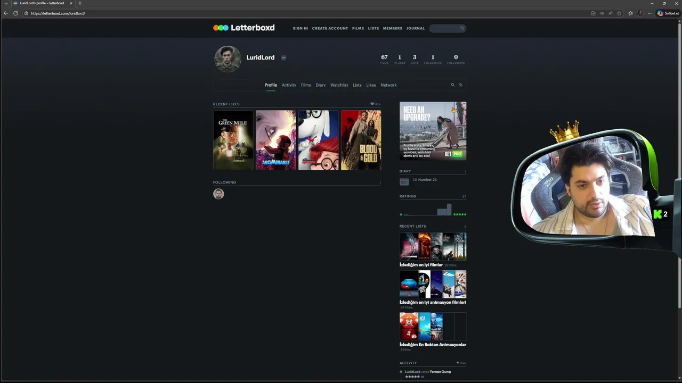Click the profile search magnifier icon

coord(453,85)
